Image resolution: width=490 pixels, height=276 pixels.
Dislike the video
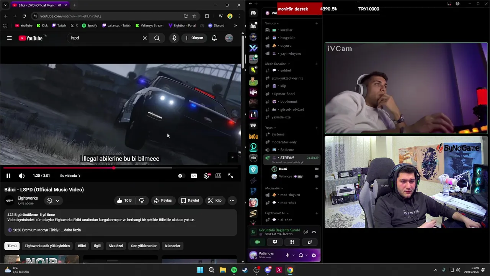pyautogui.click(x=142, y=200)
